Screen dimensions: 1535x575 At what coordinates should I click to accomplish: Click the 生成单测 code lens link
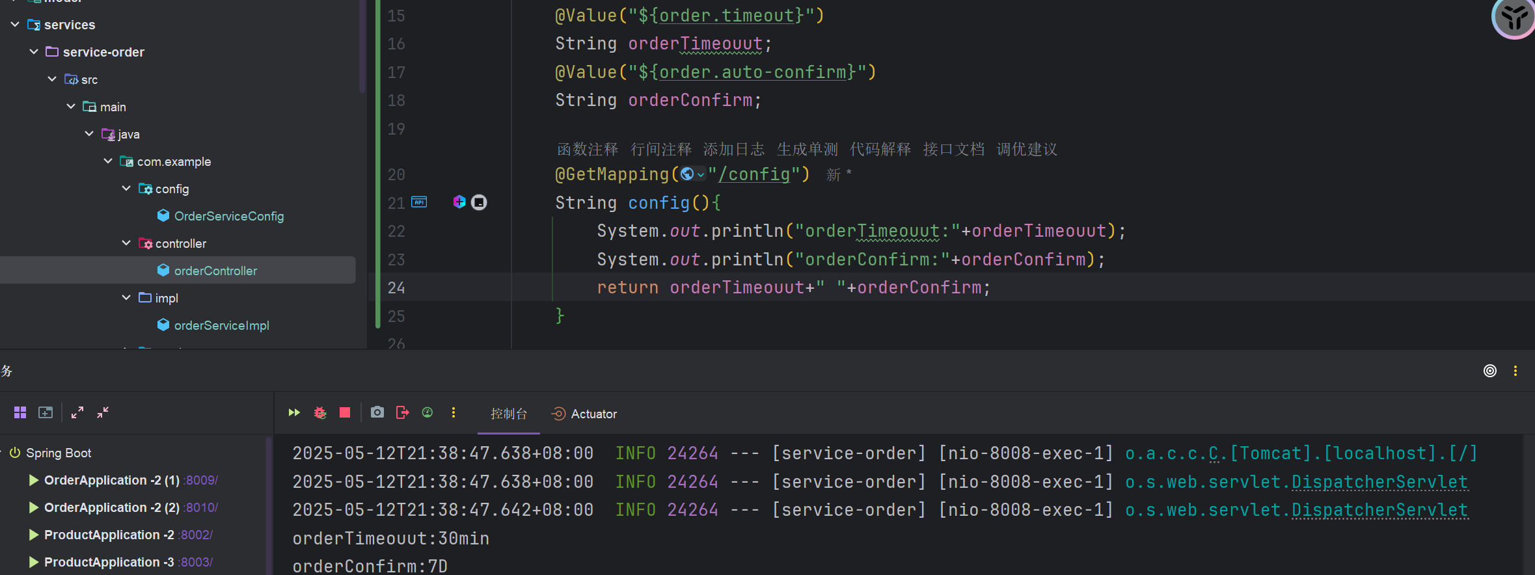[x=807, y=150]
